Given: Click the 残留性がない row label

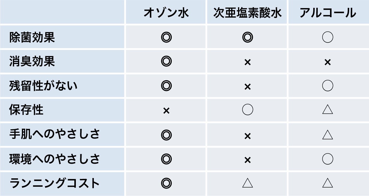Looking at the screenshot, I should pyautogui.click(x=43, y=86).
